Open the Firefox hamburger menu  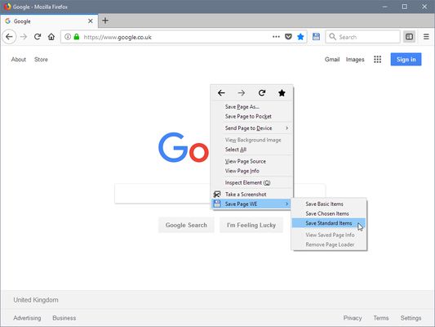point(426,37)
